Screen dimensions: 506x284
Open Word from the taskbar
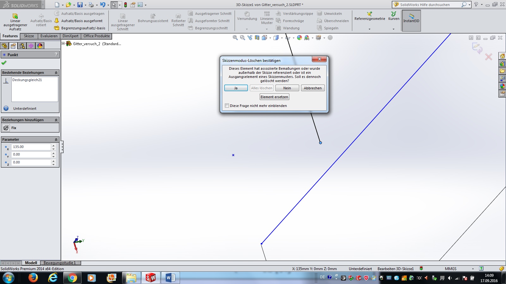point(170,278)
